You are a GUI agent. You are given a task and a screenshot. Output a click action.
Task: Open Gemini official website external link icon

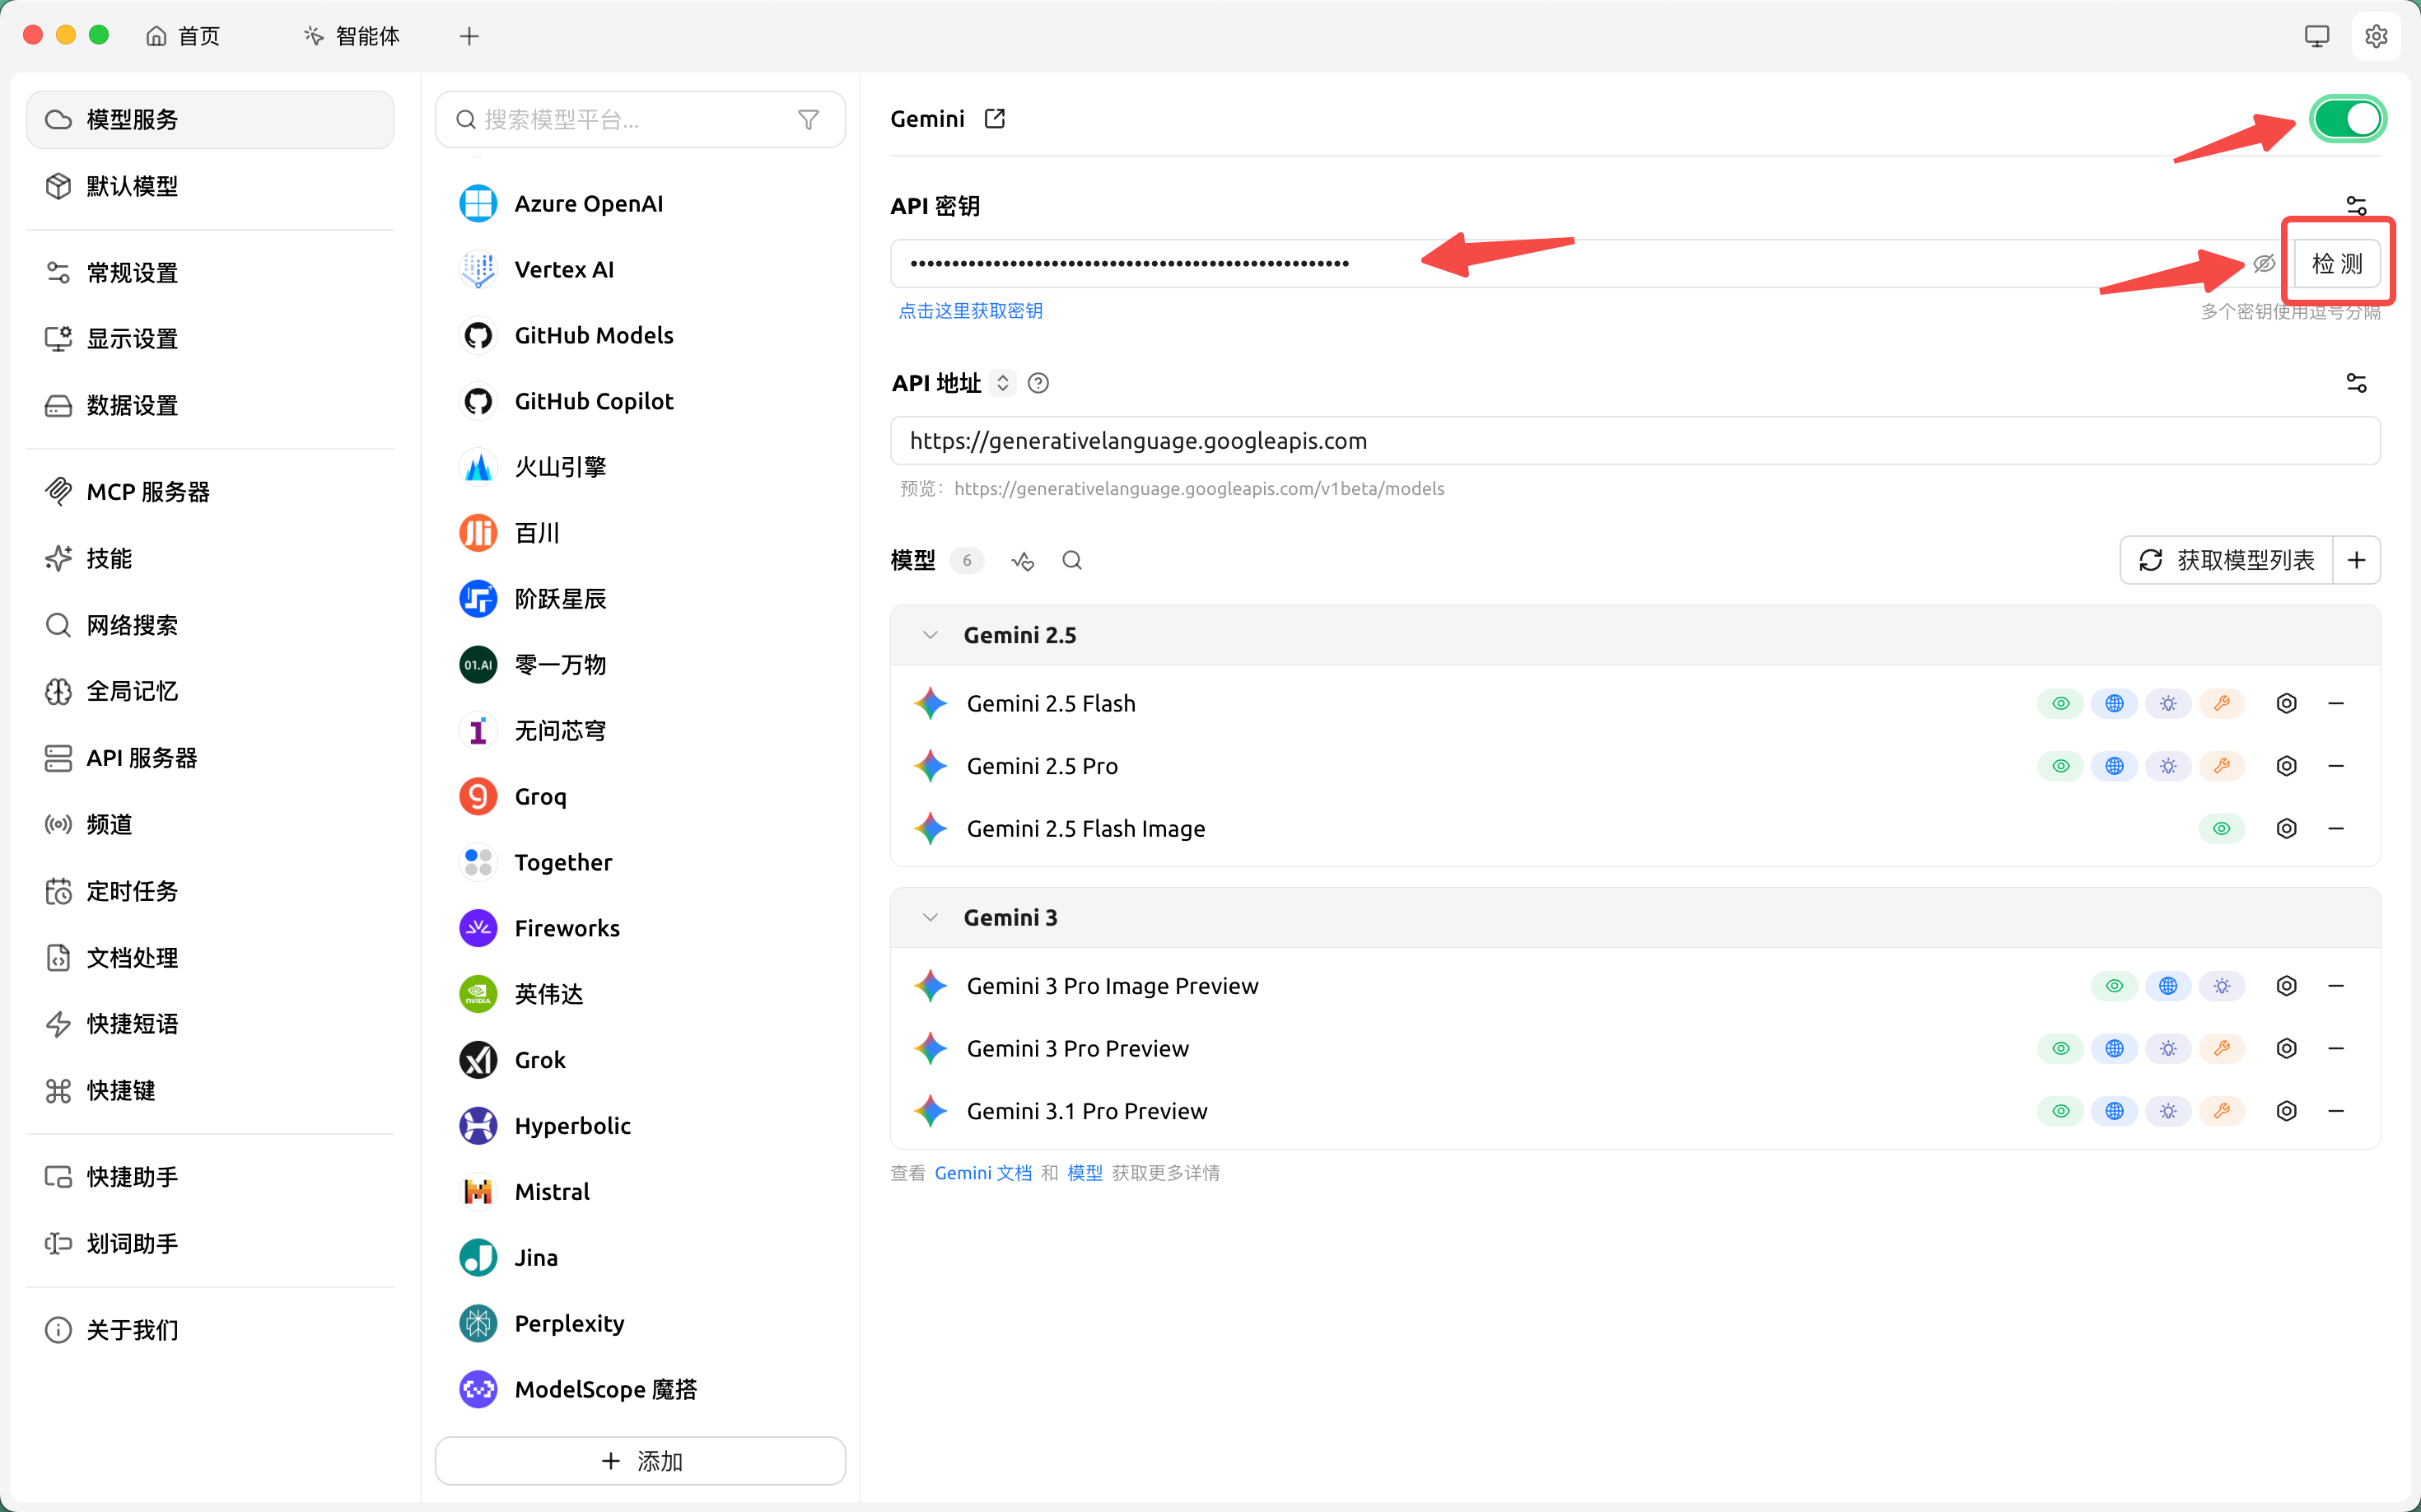[x=994, y=119]
